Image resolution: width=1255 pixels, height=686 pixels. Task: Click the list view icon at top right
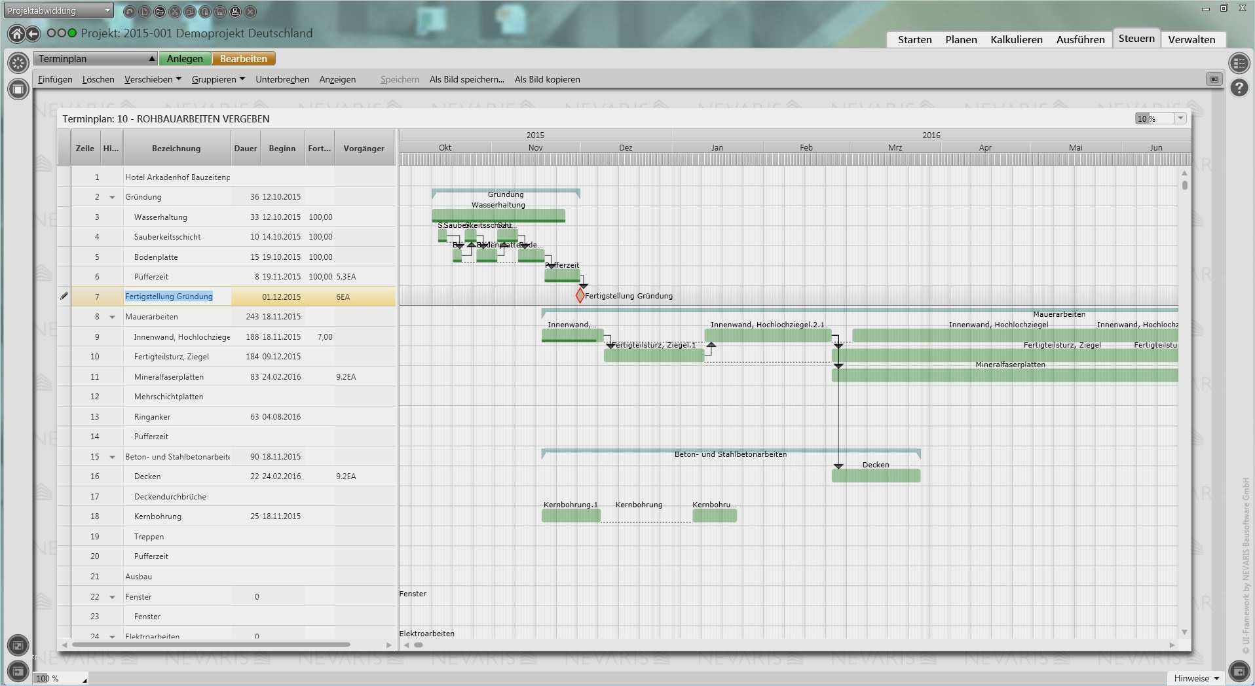pyautogui.click(x=1239, y=63)
